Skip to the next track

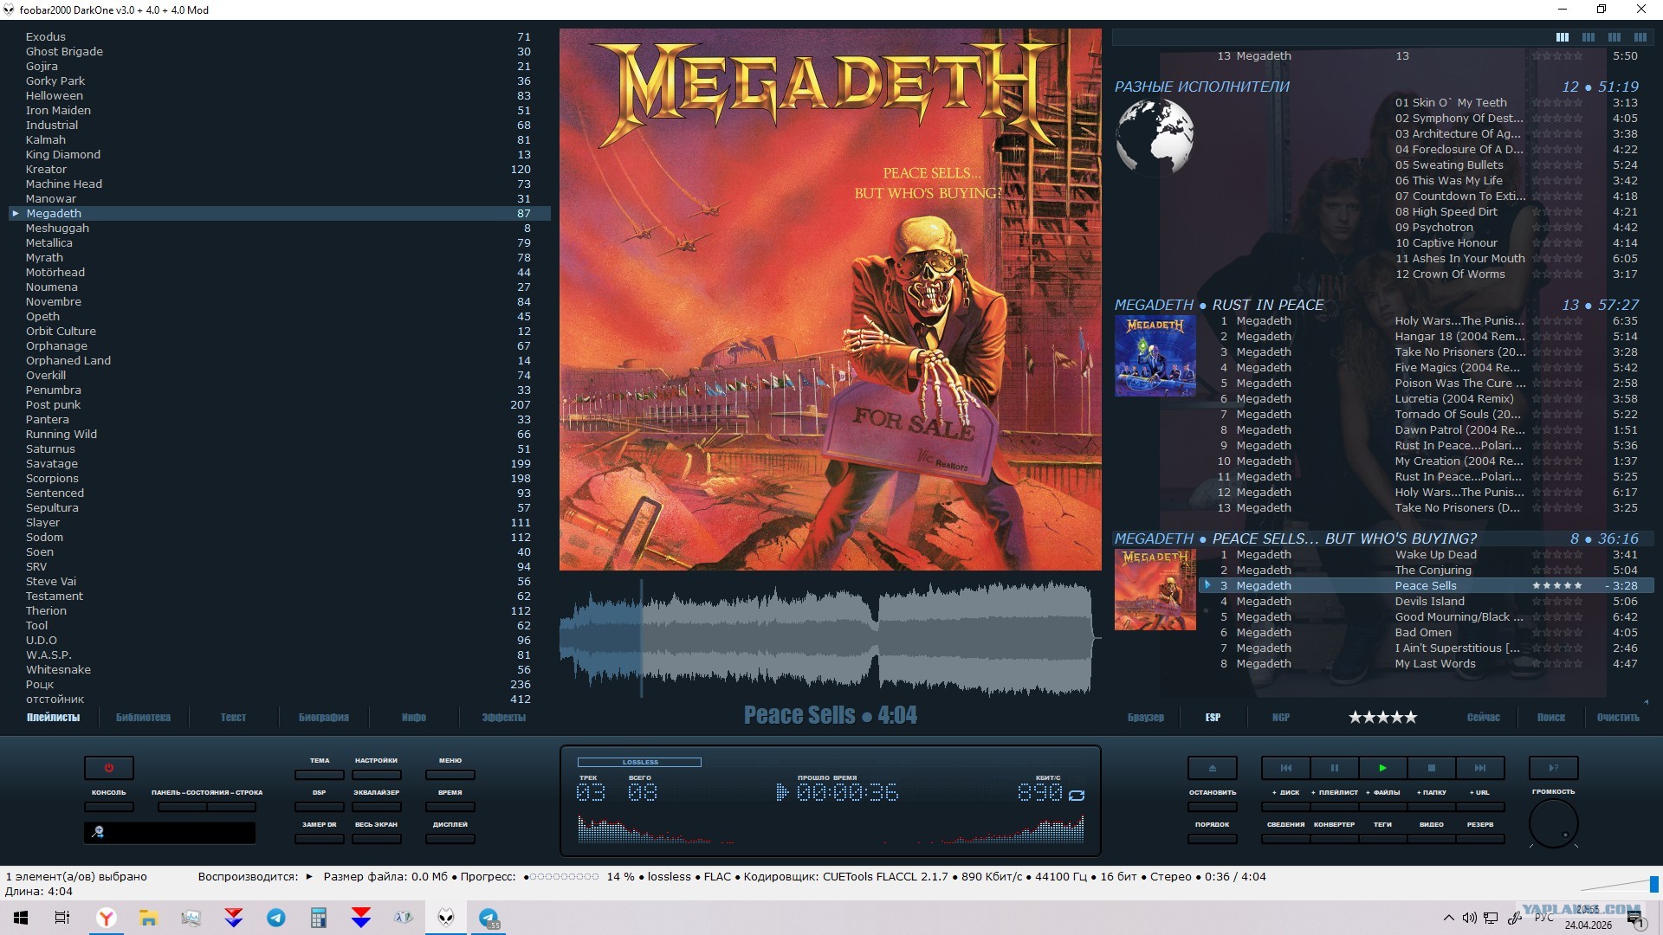(1480, 768)
